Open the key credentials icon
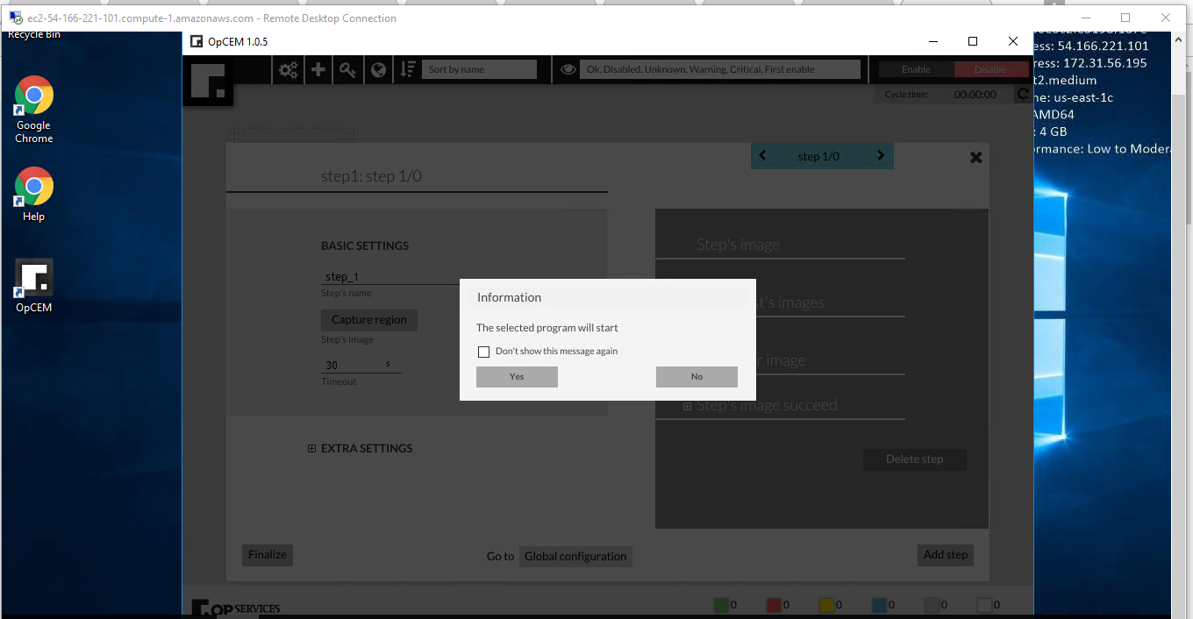This screenshot has width=1193, height=619. pyautogui.click(x=348, y=70)
